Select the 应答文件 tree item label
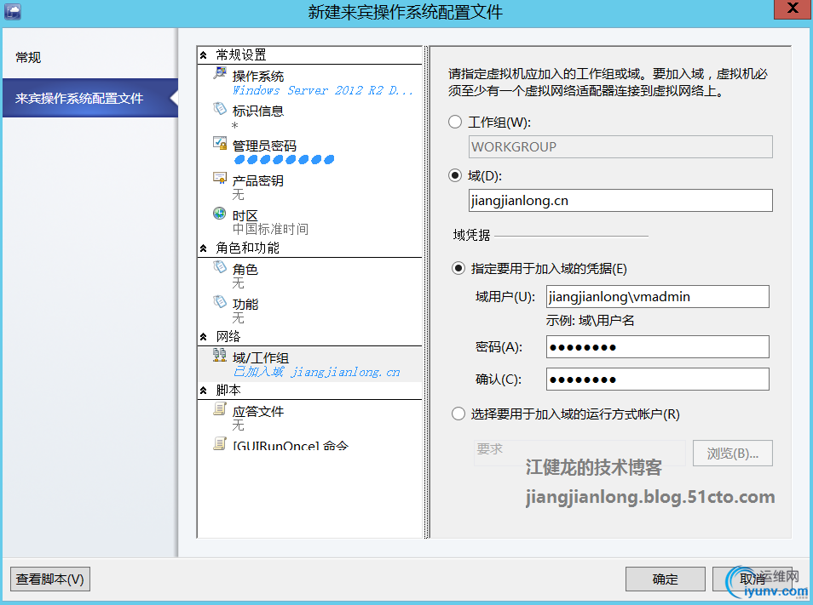 click(258, 412)
